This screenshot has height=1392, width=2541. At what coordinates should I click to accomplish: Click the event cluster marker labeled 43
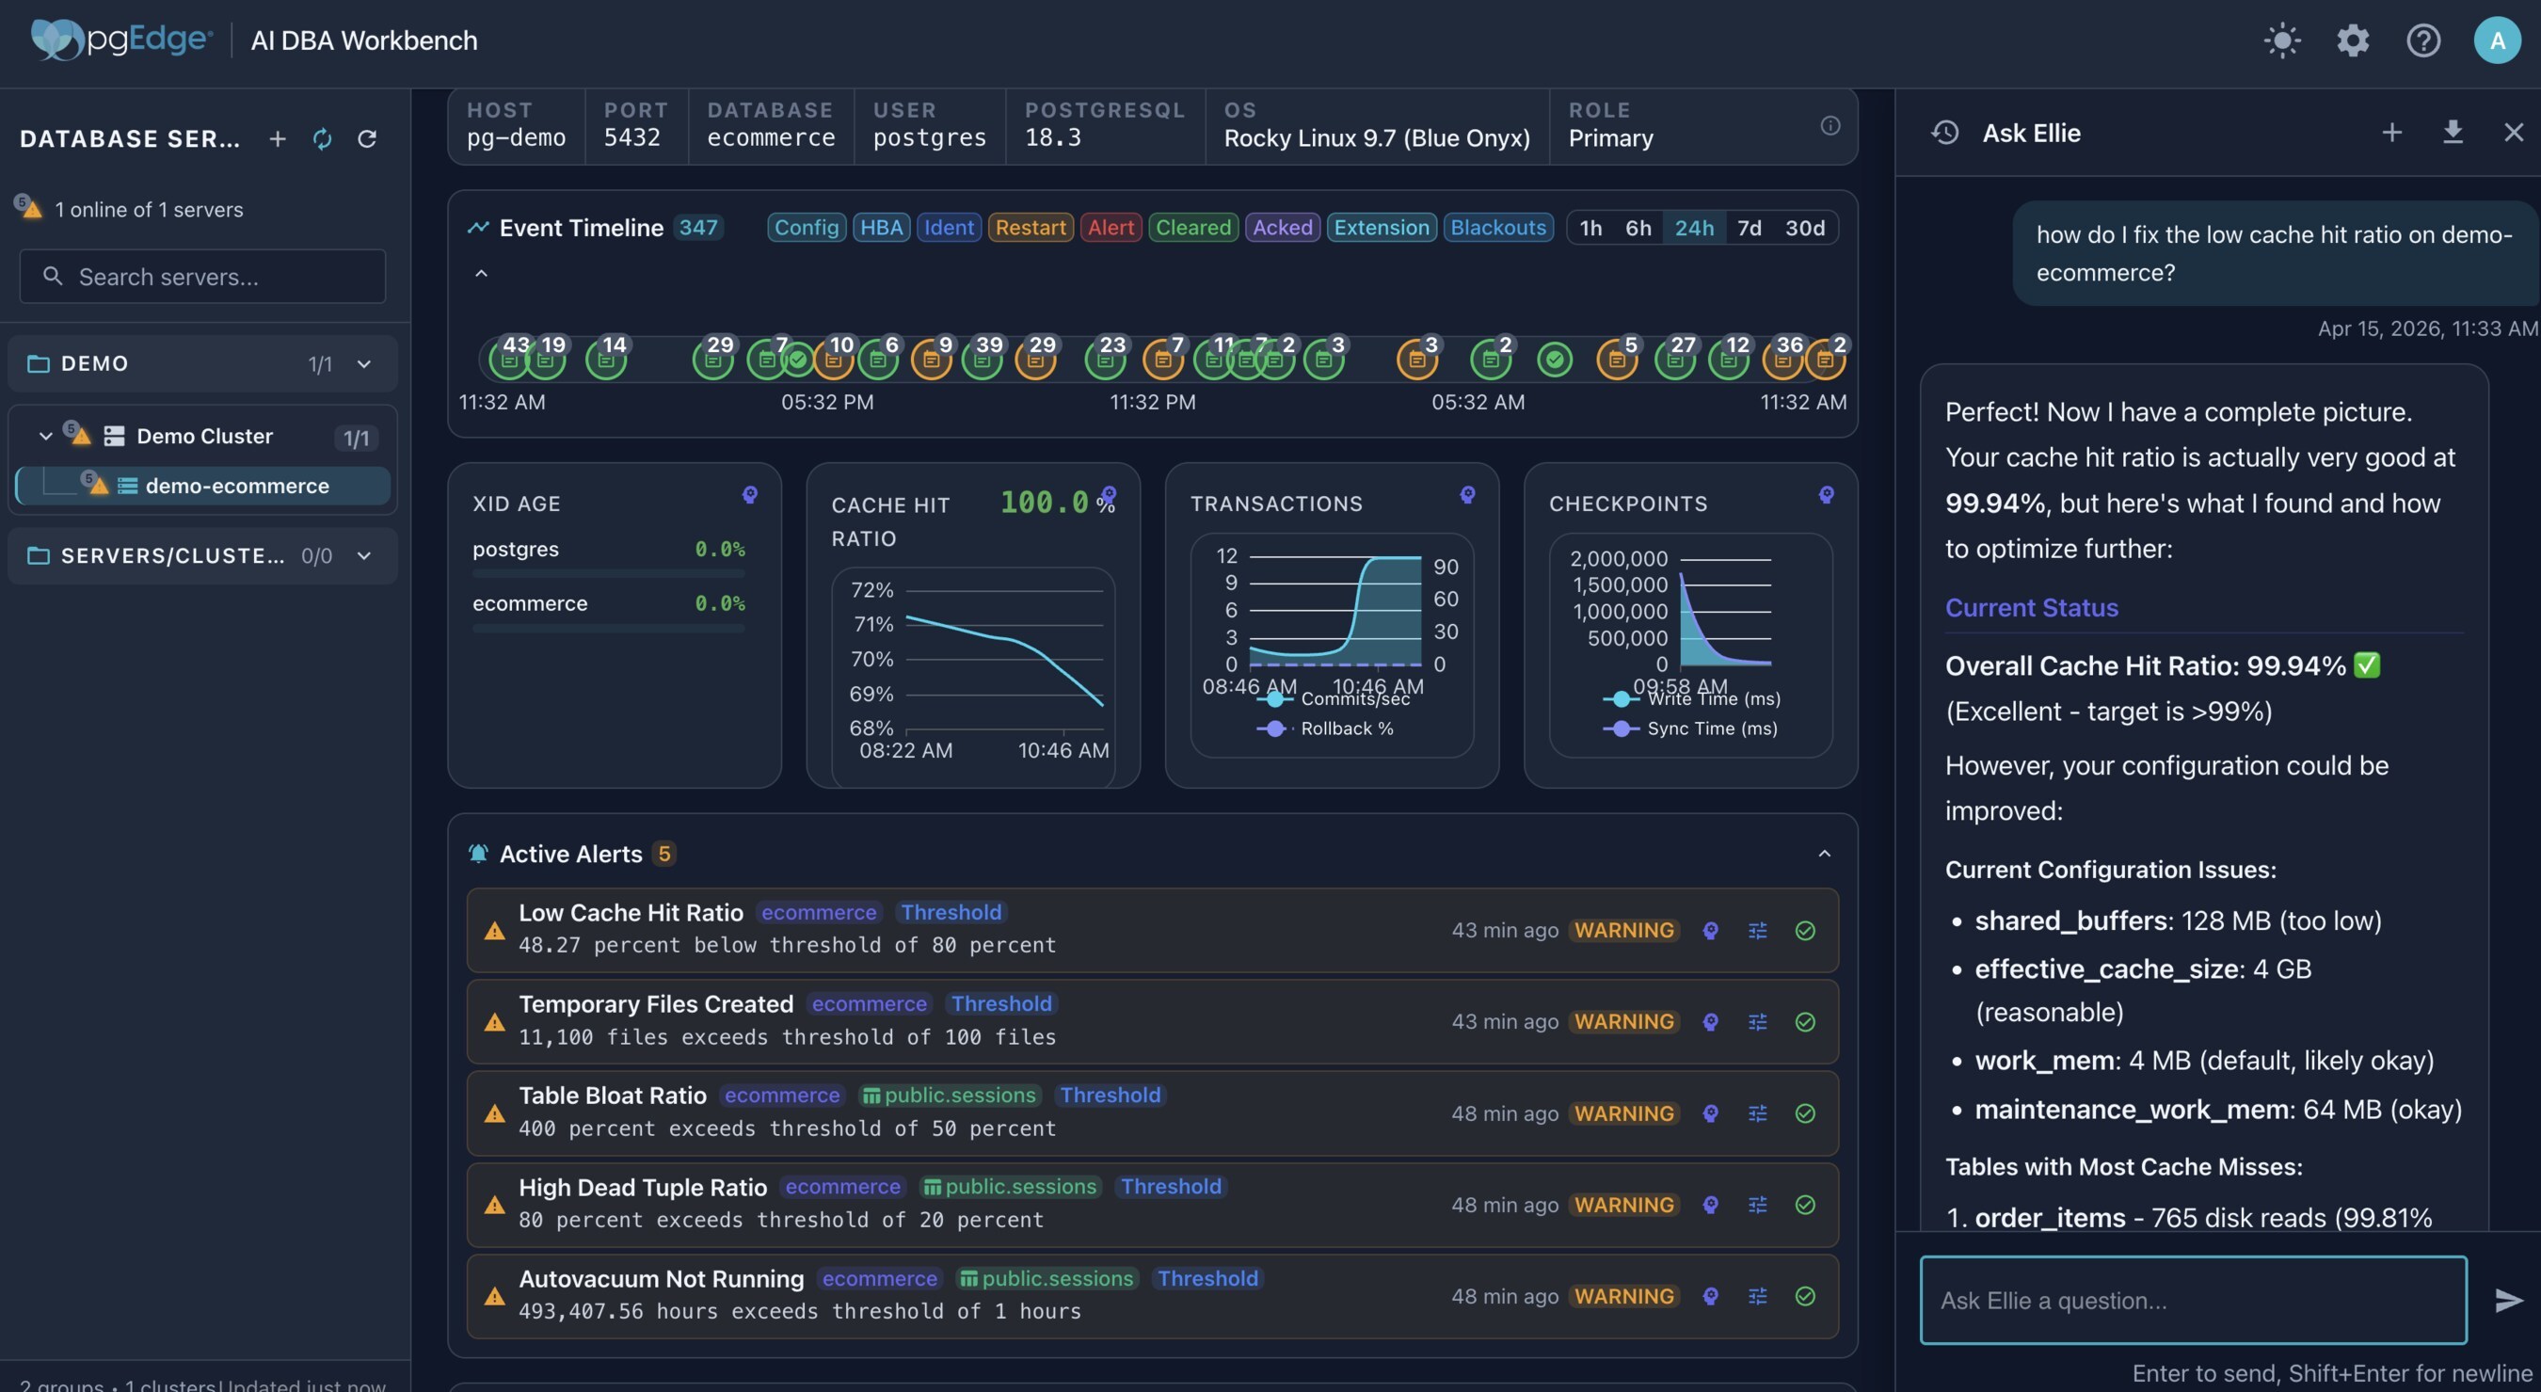[509, 360]
